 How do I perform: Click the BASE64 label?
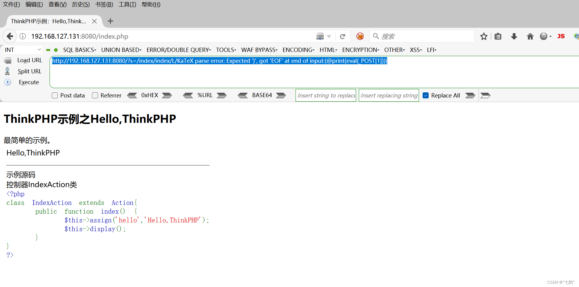point(262,95)
